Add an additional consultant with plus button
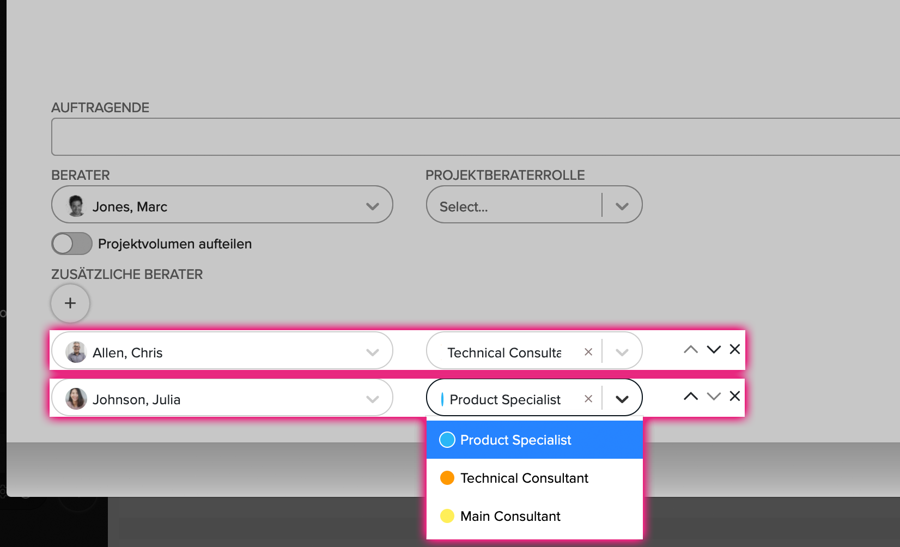Screen dimensions: 900x547 click(x=70, y=303)
